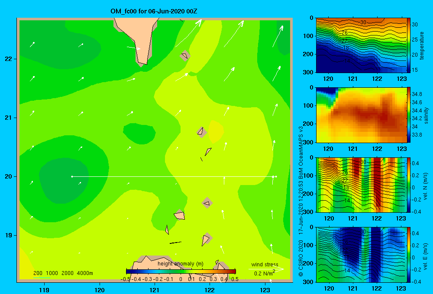Click the salinity colorbar
The image size is (433, 294).
(409, 115)
